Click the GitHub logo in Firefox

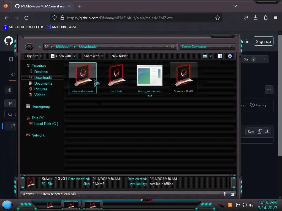(x=9, y=41)
